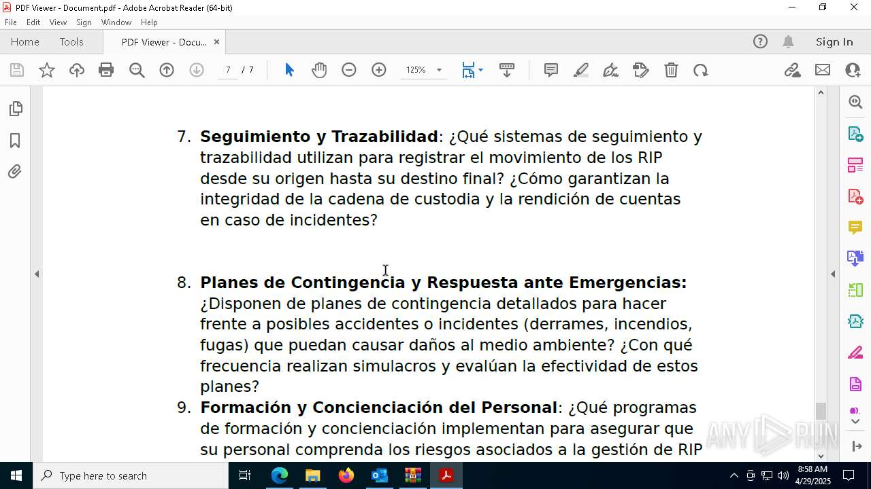Viewport: 871px width, 489px height.
Task: Go to previous page arrow
Action: click(167, 70)
